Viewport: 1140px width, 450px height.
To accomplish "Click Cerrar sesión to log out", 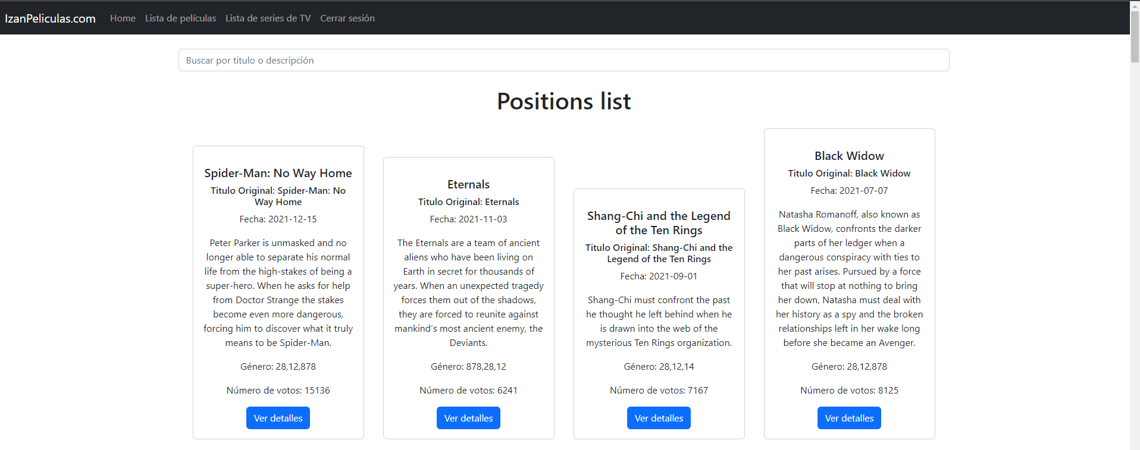I will point(347,18).
